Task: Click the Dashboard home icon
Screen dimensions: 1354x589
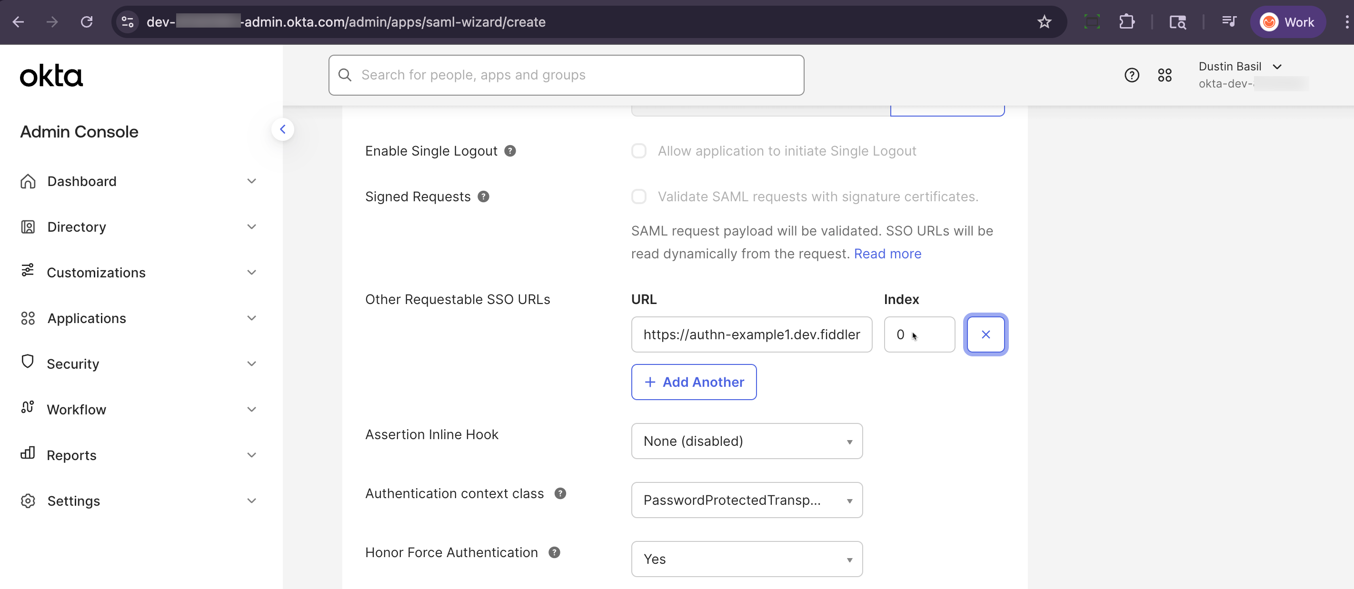Action: tap(29, 181)
